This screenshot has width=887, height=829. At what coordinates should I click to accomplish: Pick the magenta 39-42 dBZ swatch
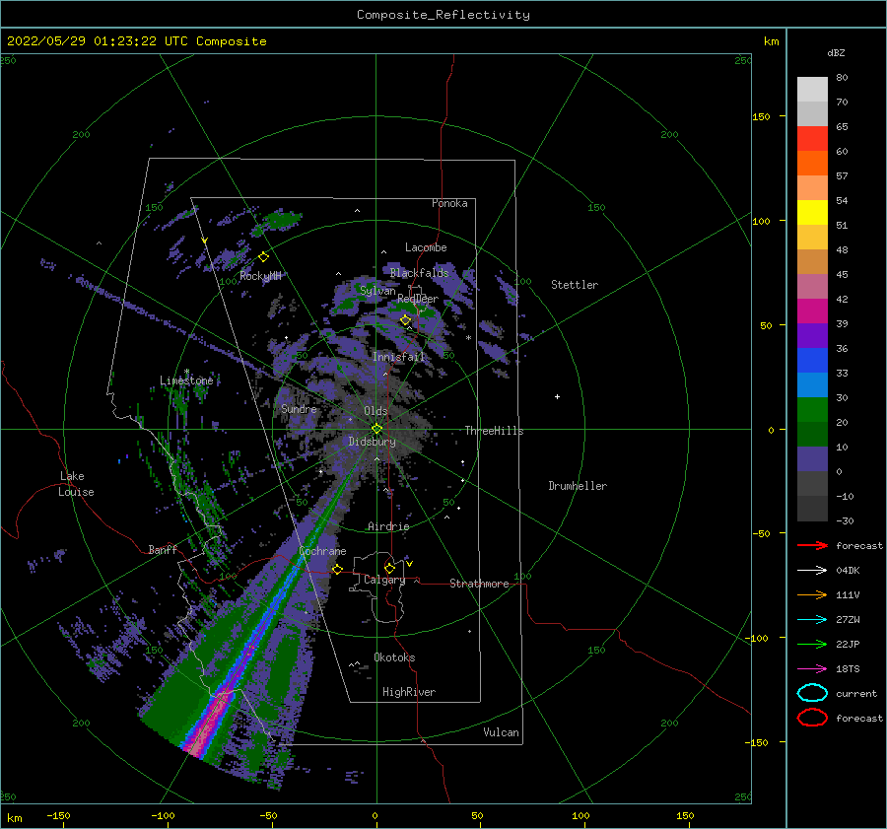pyautogui.click(x=812, y=311)
